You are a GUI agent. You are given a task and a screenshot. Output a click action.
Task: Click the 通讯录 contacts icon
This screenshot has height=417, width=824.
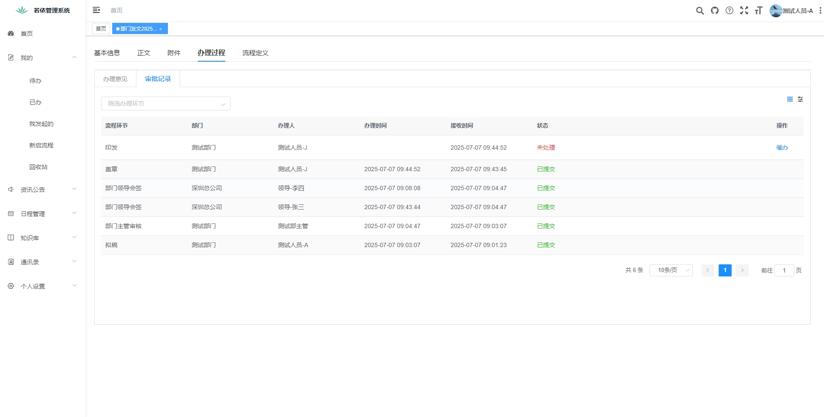pos(11,262)
